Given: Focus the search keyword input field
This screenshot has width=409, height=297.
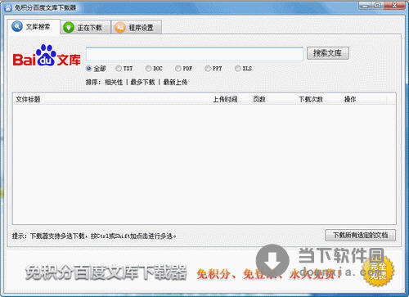Looking at the screenshot, I should pos(195,54).
